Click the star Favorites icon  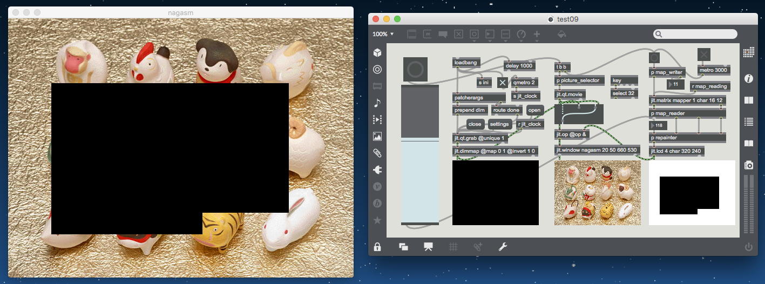(x=377, y=220)
